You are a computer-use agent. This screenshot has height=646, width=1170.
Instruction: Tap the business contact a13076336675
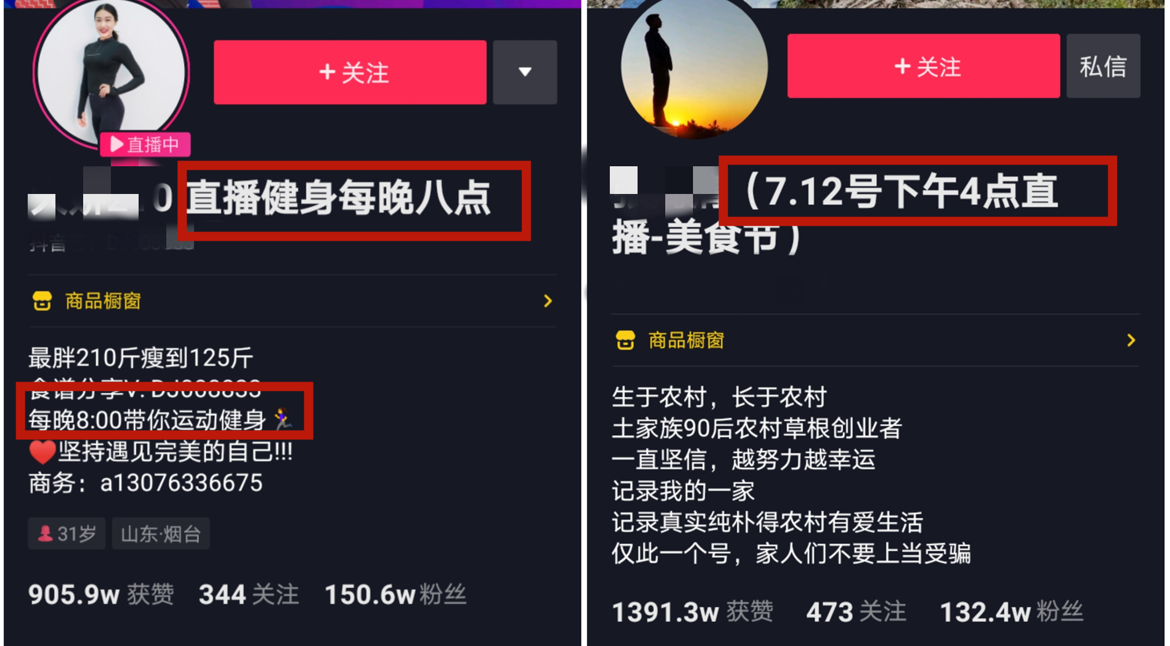point(181,483)
